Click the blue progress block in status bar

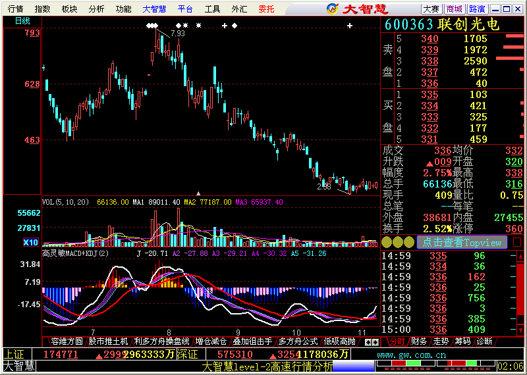point(353,366)
